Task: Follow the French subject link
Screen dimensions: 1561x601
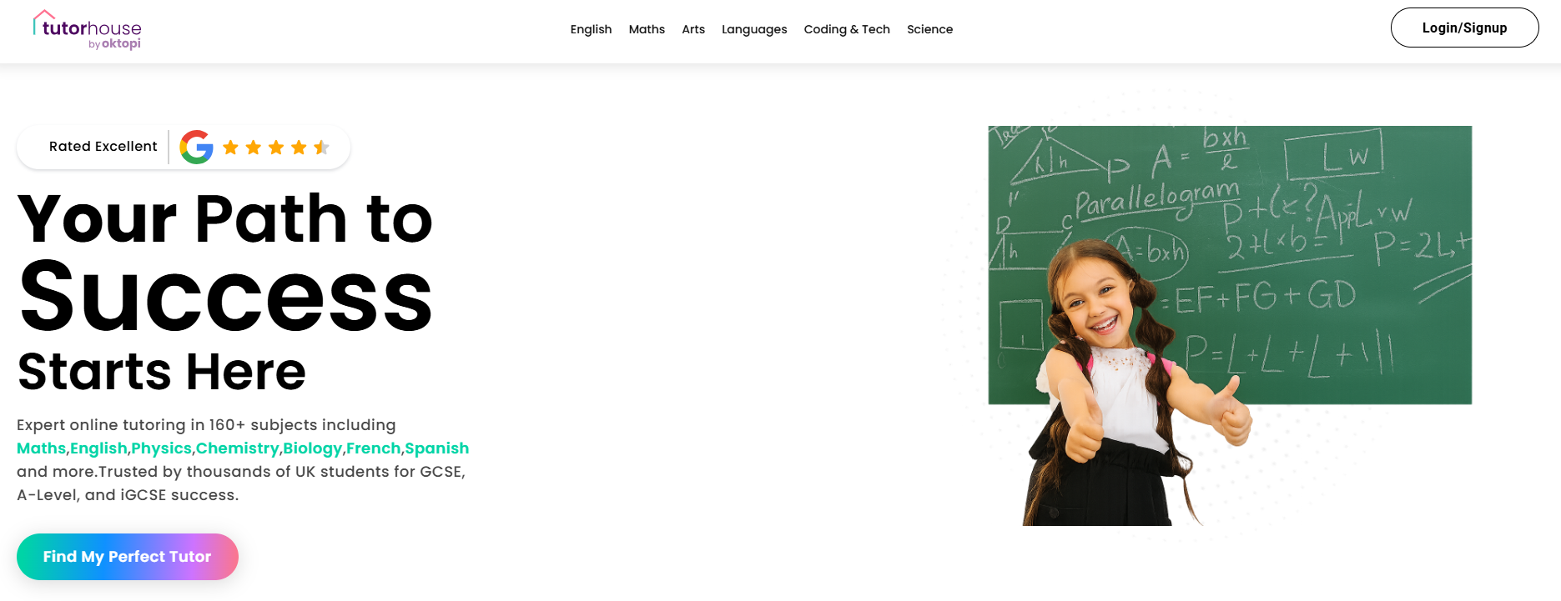Action: [373, 448]
